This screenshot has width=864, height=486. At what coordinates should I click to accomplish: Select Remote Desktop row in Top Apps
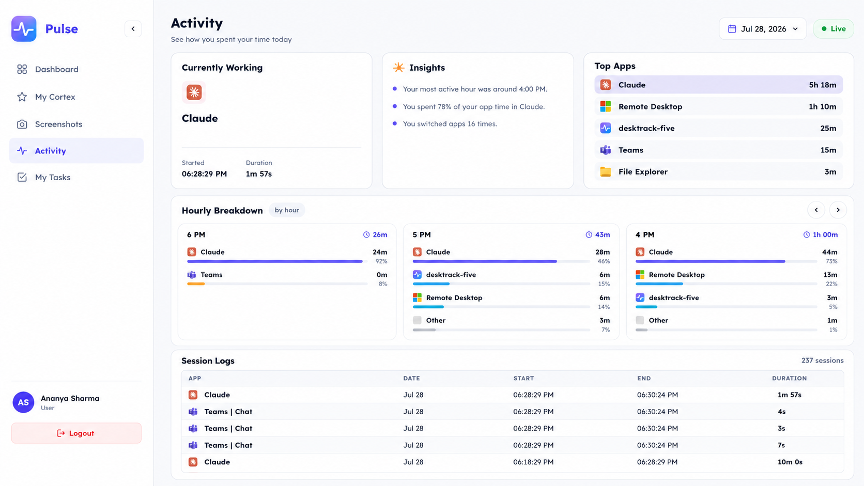click(x=719, y=106)
